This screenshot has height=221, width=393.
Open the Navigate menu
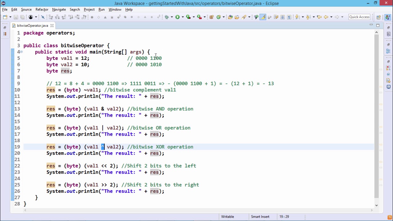click(59, 10)
